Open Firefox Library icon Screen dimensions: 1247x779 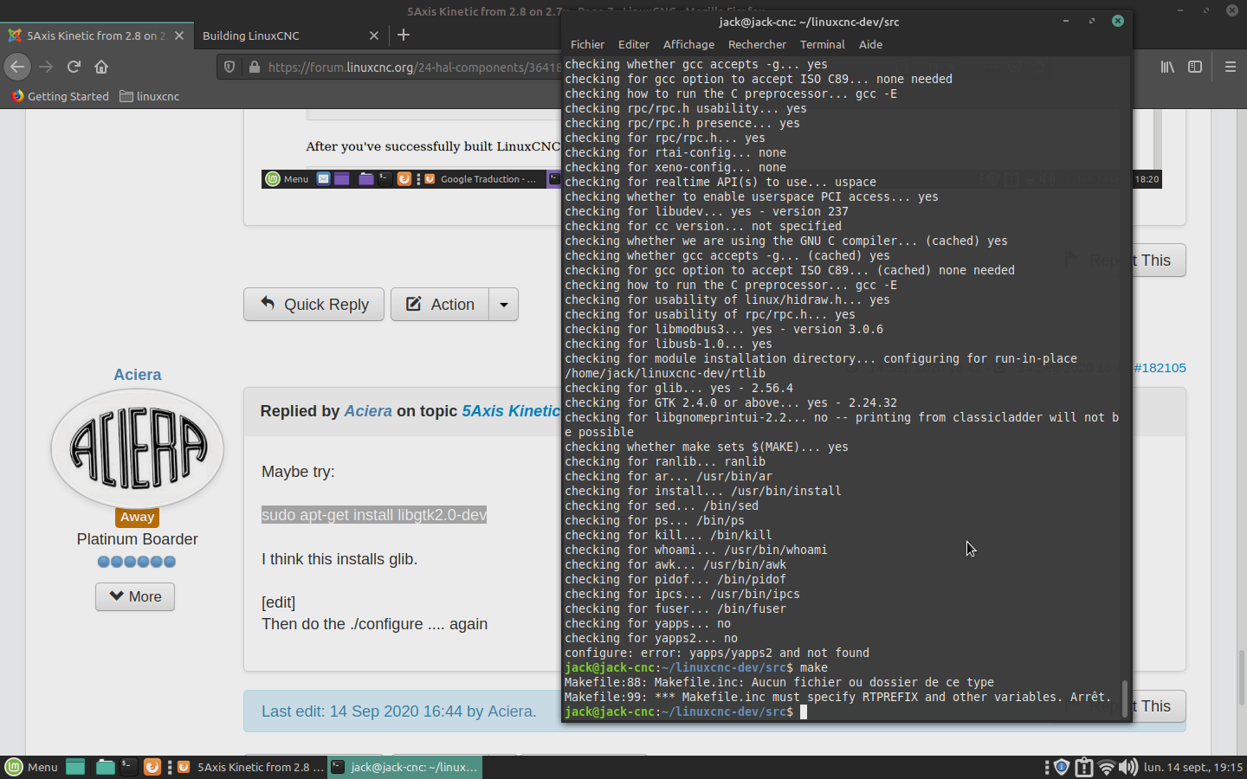click(x=1167, y=67)
